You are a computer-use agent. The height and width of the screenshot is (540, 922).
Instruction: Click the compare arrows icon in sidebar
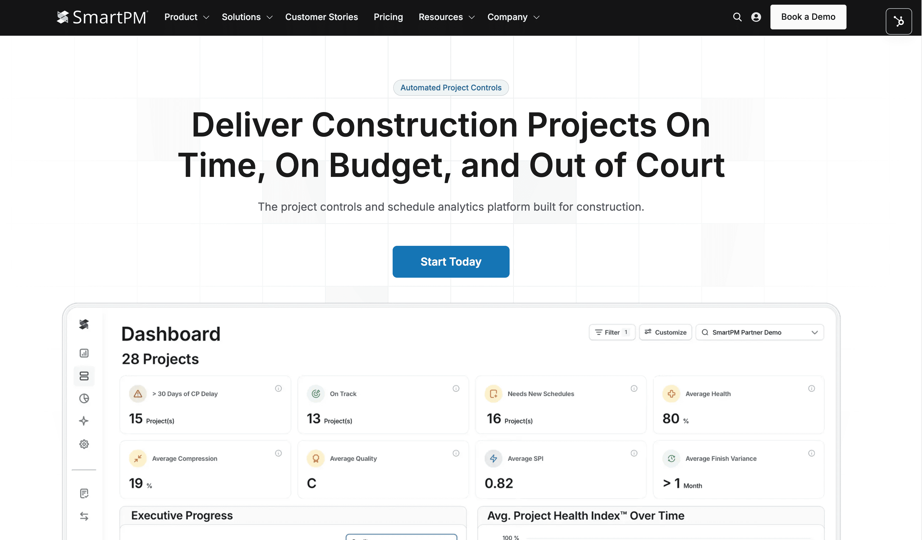tap(84, 516)
